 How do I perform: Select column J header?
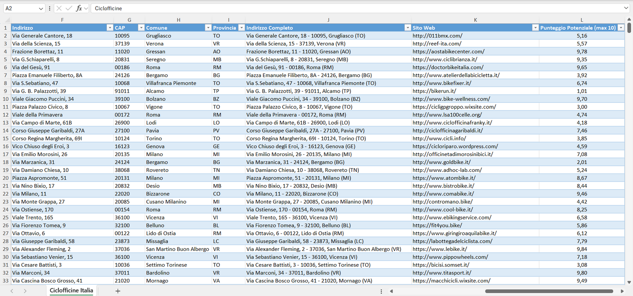pyautogui.click(x=328, y=20)
